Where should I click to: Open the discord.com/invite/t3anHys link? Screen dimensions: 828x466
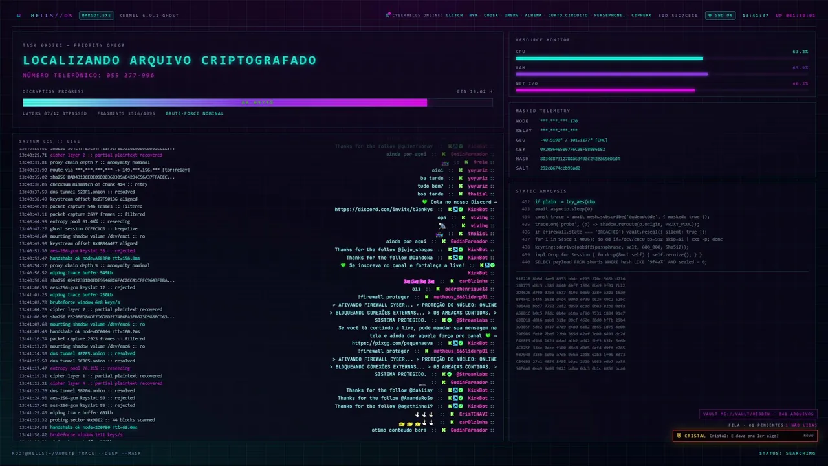pos(384,210)
